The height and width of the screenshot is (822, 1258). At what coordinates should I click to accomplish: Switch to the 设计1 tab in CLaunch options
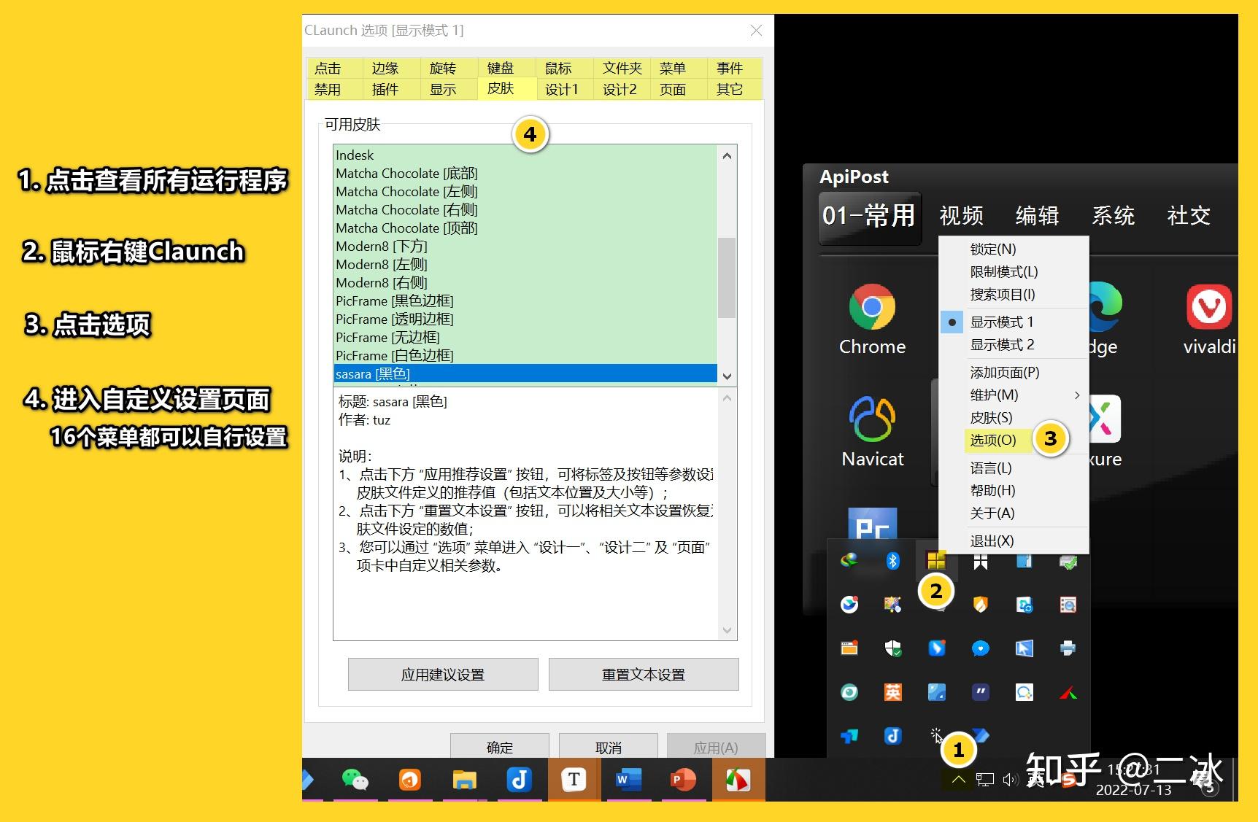562,89
